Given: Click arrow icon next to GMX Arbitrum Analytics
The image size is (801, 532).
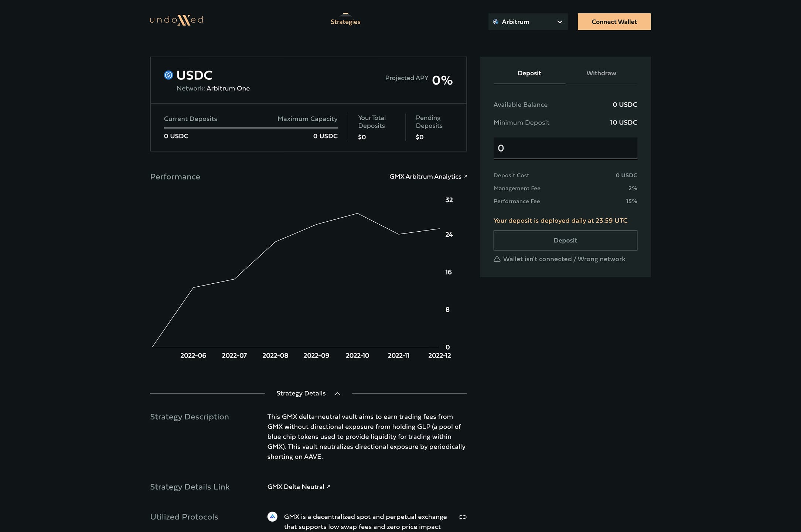Looking at the screenshot, I should (x=466, y=176).
